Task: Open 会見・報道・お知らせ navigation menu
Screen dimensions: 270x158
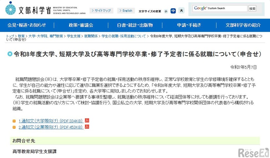Action: click(x=27, y=25)
